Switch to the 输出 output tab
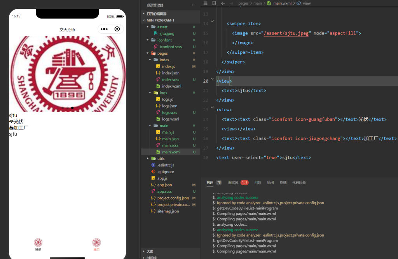The image size is (398, 259). [x=271, y=183]
